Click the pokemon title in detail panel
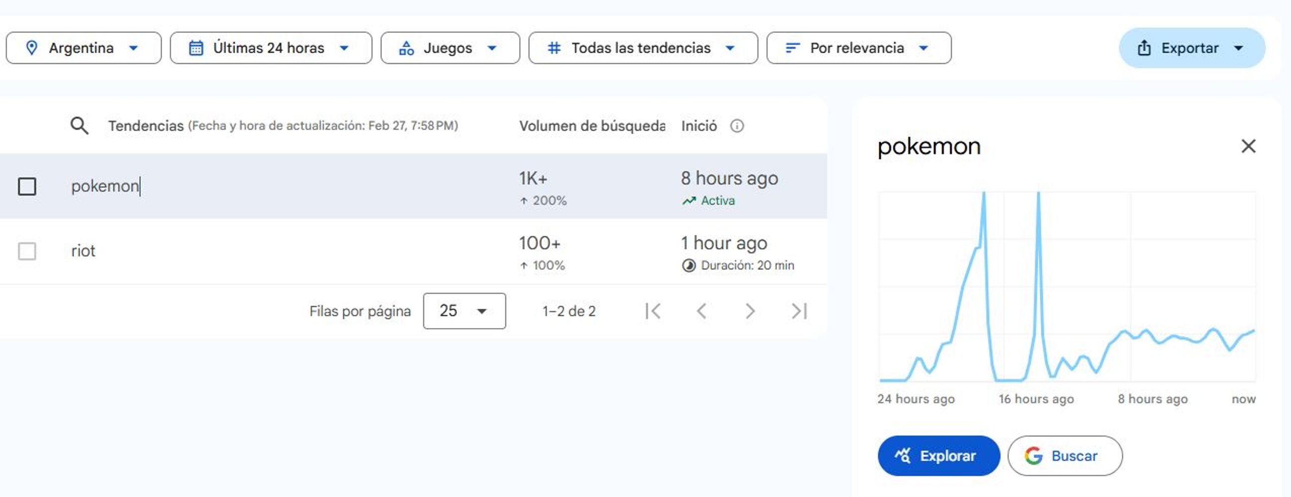 tap(929, 146)
